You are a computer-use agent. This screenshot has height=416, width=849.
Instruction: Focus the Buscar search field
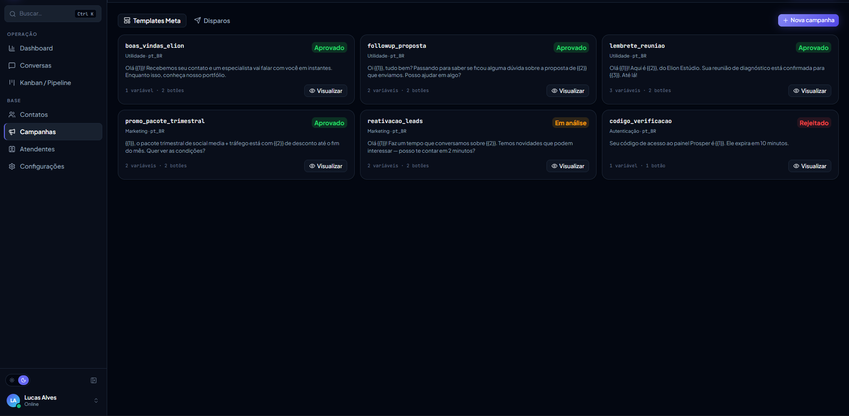(x=53, y=14)
